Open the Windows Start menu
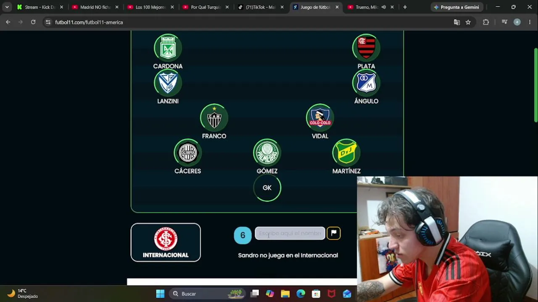This screenshot has width=538, height=302. coord(160,294)
